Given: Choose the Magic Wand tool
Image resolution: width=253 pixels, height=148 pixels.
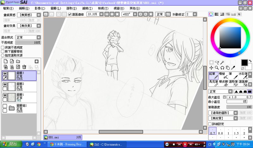Looking at the screenshot, I should point(222,62).
